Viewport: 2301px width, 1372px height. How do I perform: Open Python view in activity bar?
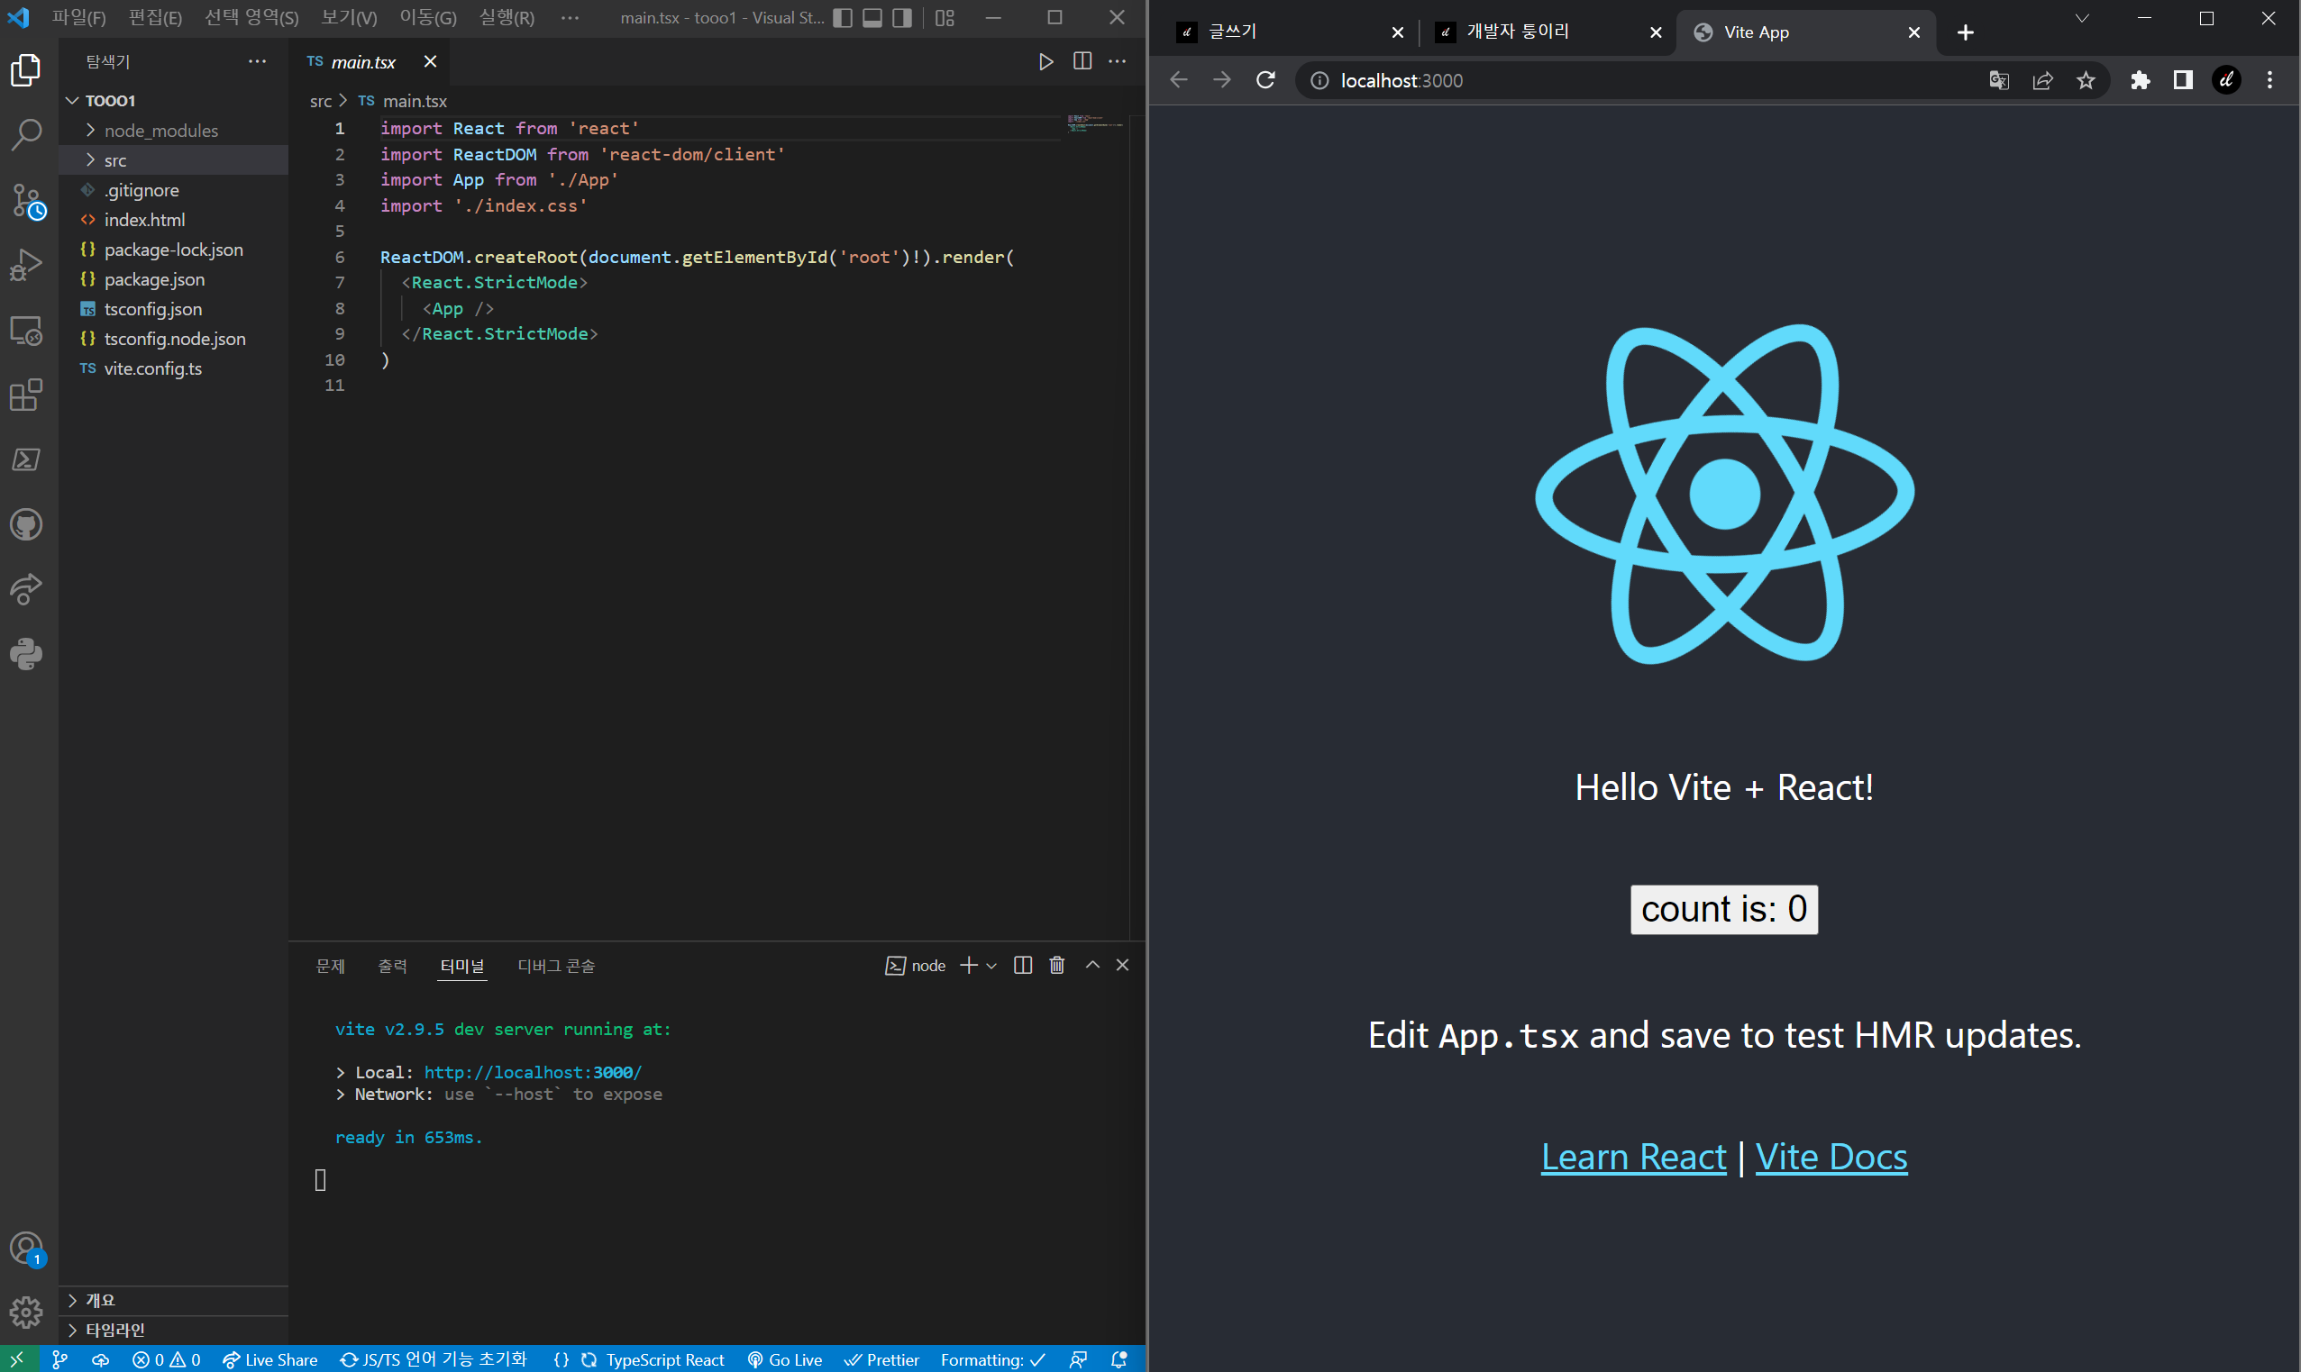tap(26, 654)
